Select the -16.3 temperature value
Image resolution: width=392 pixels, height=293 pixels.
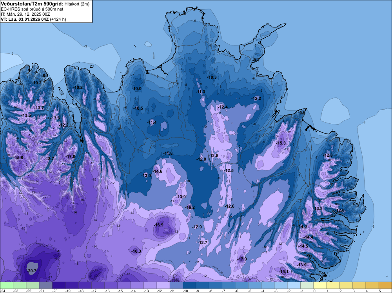[x=136, y=251]
